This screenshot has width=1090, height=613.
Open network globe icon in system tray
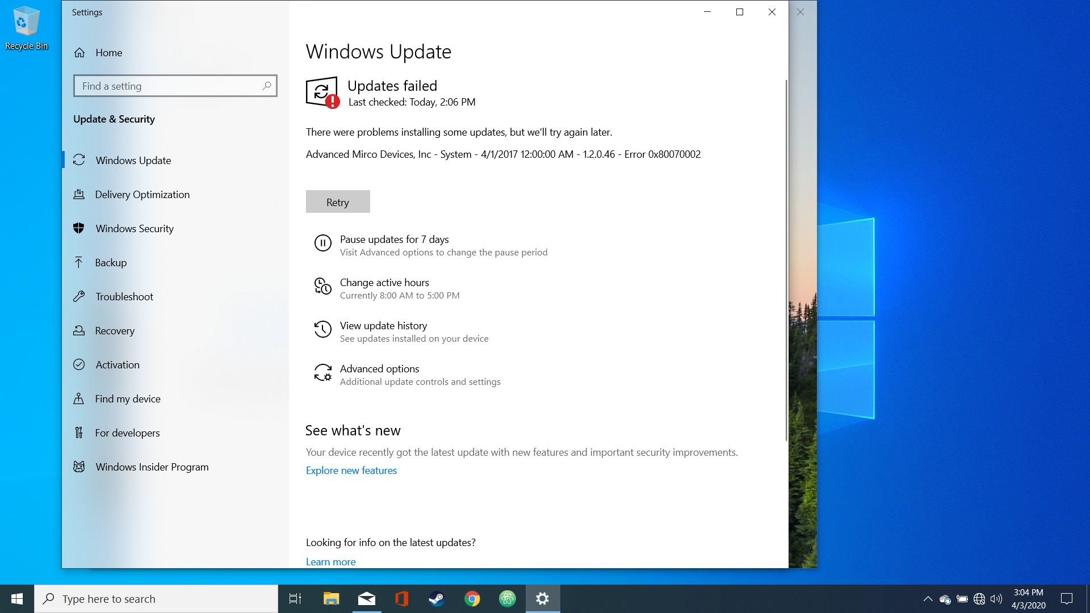click(x=979, y=599)
